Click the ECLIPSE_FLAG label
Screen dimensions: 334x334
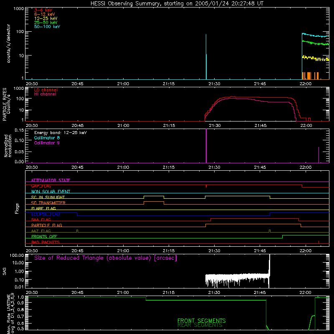pos(46,214)
